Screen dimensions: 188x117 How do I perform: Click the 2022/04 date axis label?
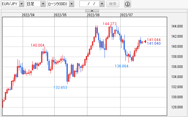(x=28, y=15)
